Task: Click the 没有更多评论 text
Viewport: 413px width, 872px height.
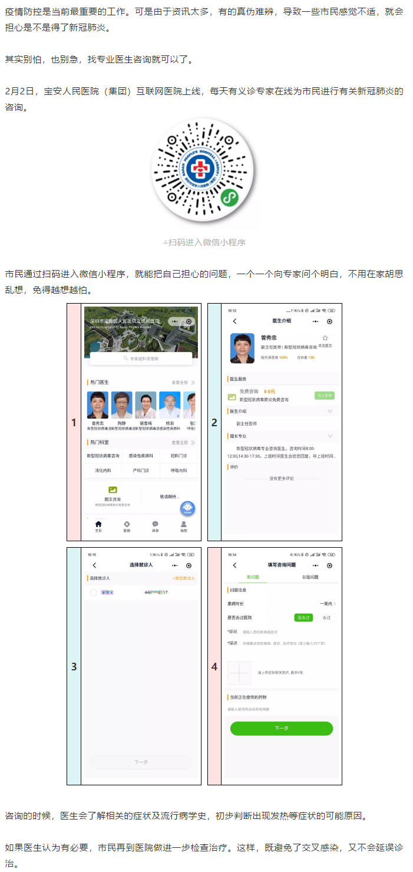Action: tap(282, 478)
